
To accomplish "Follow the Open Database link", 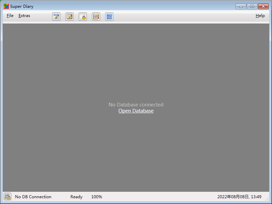I will pos(136,111).
